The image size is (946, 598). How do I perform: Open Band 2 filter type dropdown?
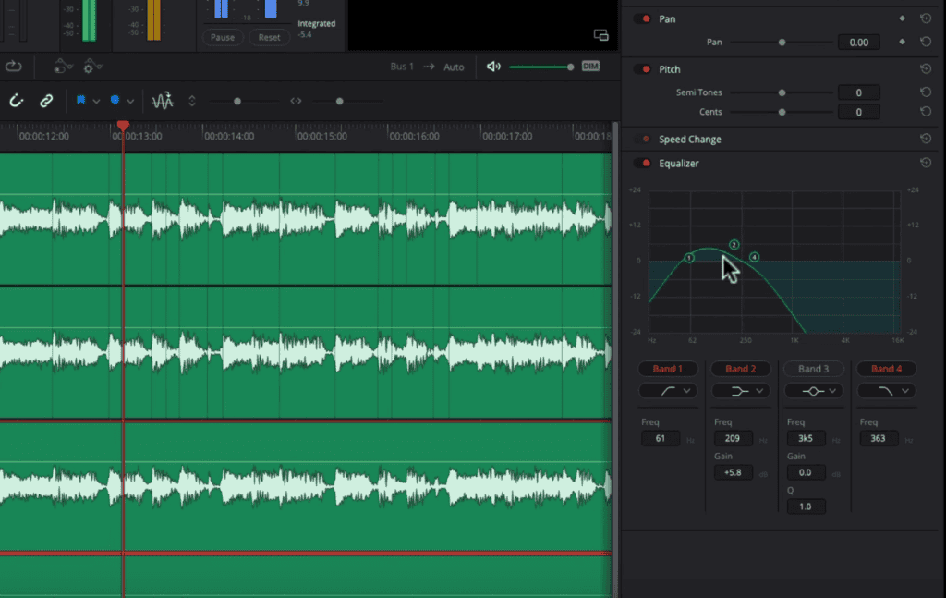click(740, 391)
